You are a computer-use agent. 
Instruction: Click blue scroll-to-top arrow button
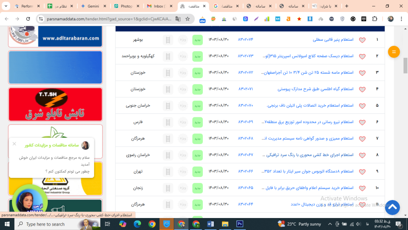(392, 207)
